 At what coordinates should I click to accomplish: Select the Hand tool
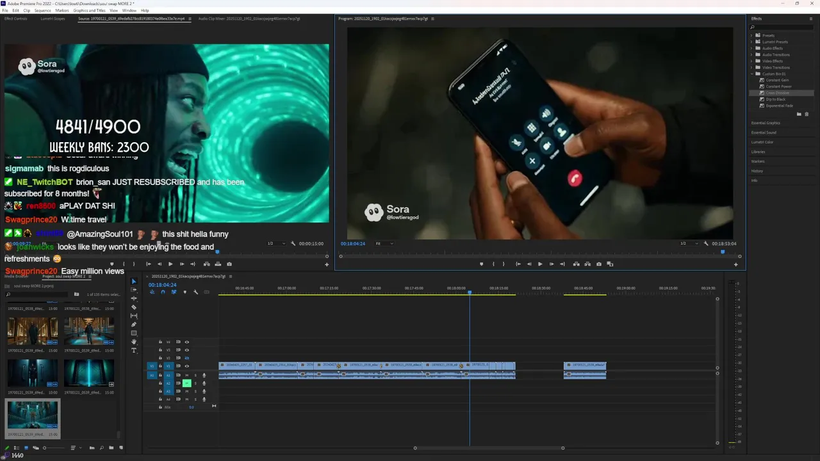[134, 342]
